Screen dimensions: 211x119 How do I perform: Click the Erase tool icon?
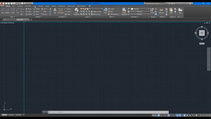tap(50, 9)
